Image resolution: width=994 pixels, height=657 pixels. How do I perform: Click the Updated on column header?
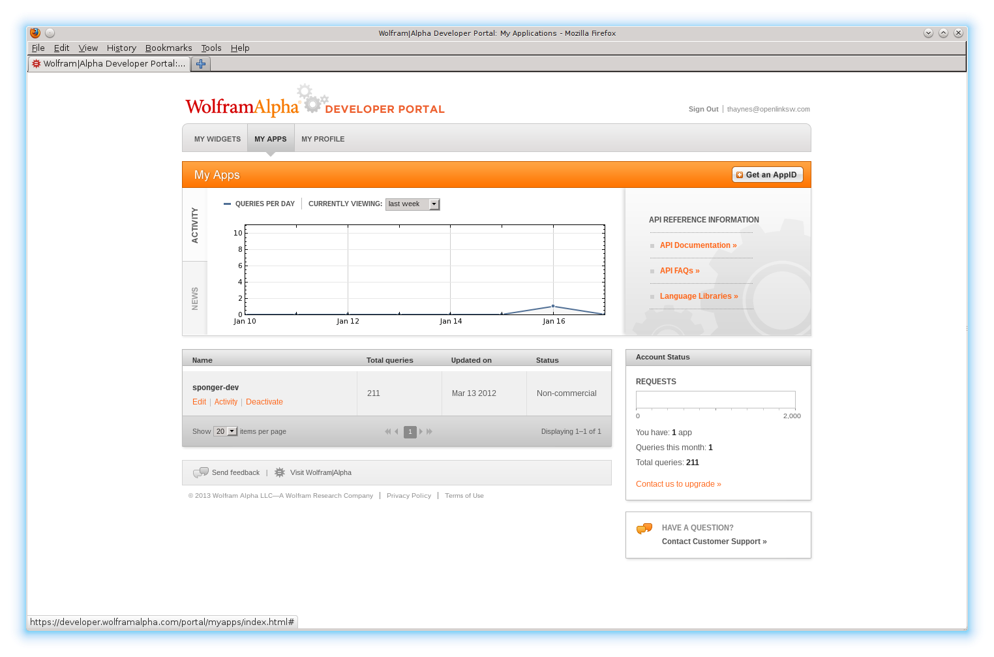(471, 360)
